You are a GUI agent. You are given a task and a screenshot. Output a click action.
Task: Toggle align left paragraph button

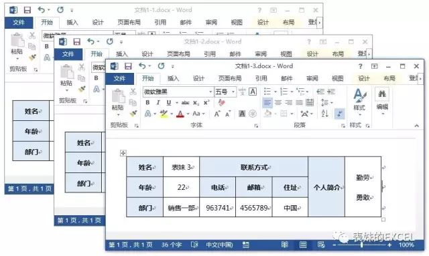tap(267, 103)
